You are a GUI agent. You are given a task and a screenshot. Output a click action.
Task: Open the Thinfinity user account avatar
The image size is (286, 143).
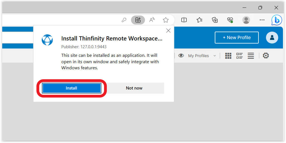click(272, 38)
